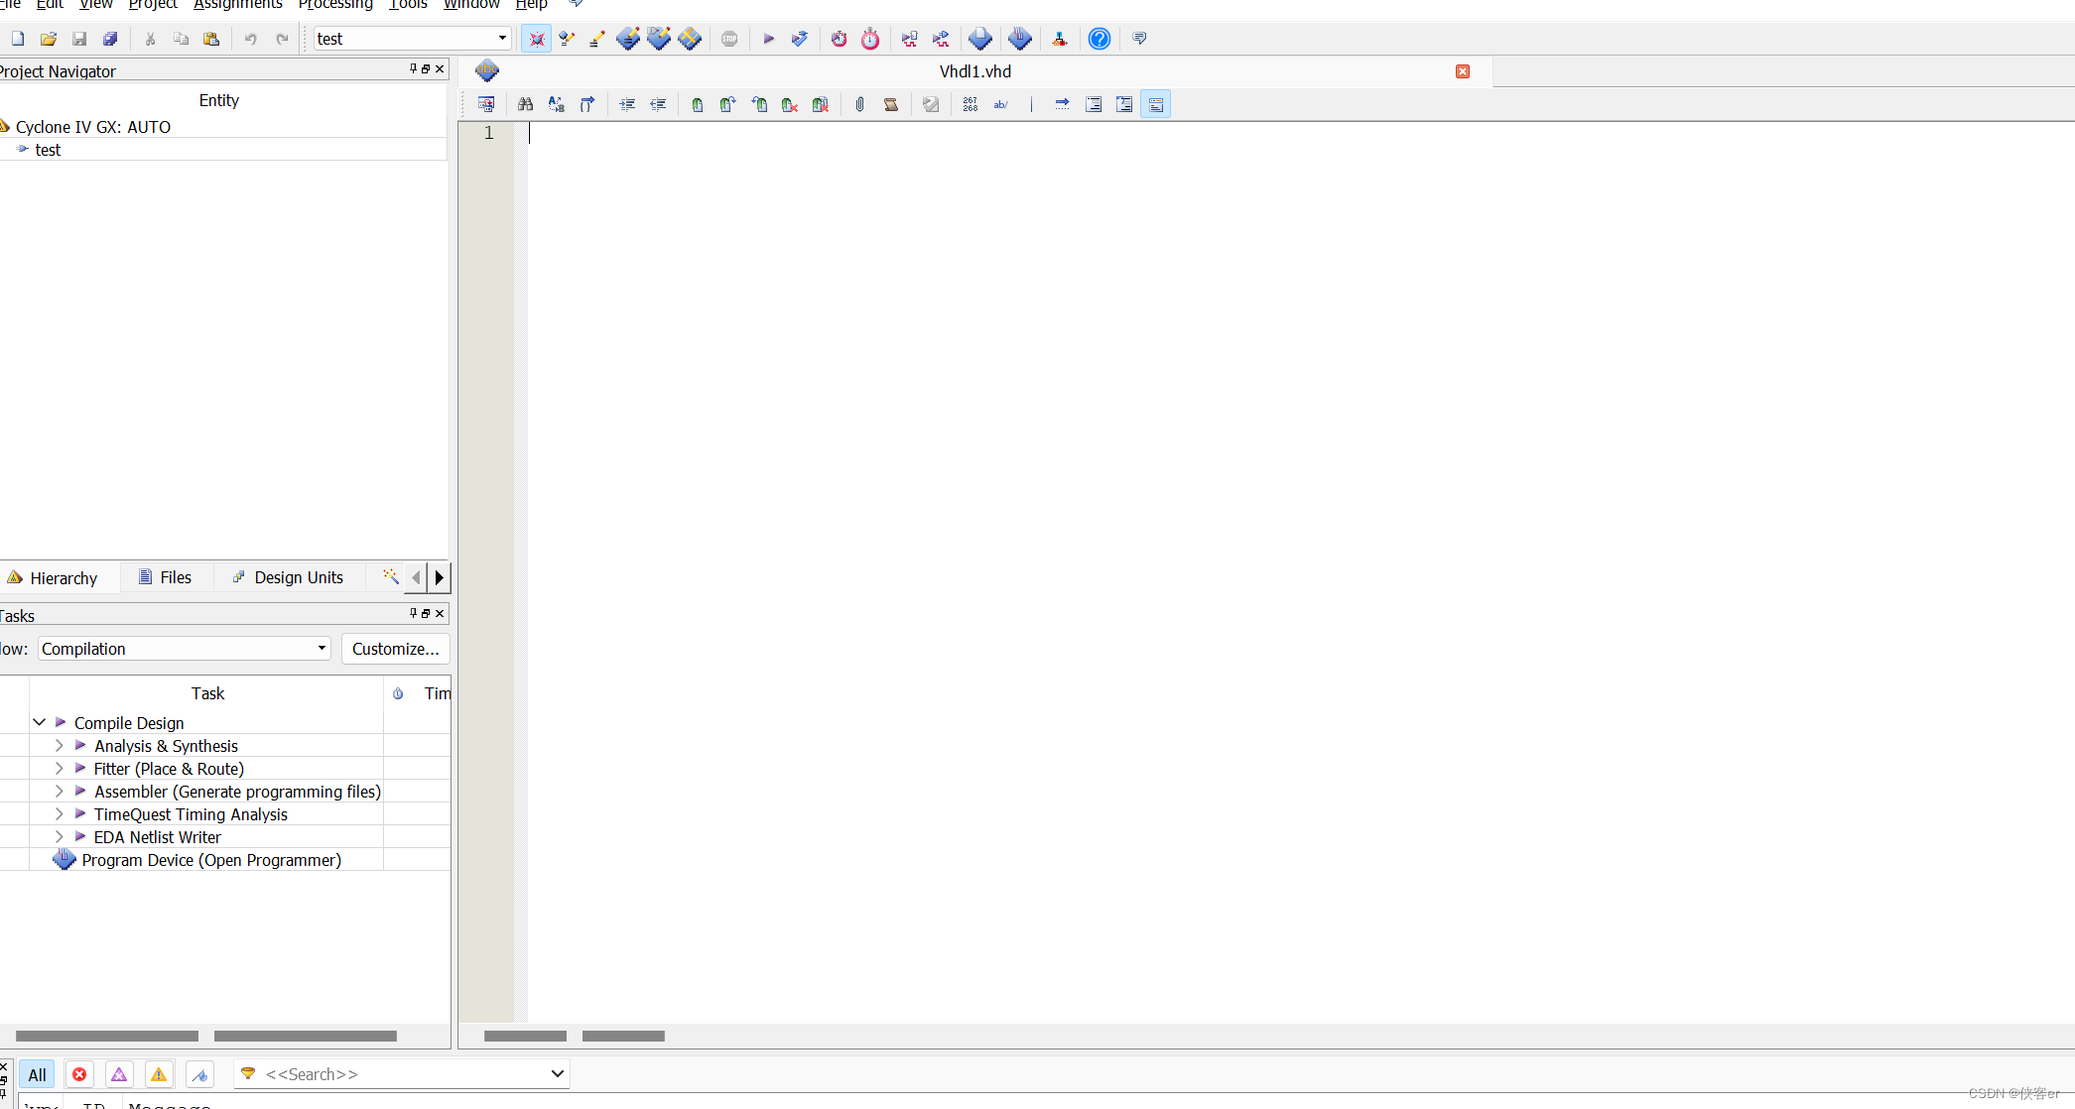Float the Tasks panel window
This screenshot has height=1109, width=2075.
point(426,613)
